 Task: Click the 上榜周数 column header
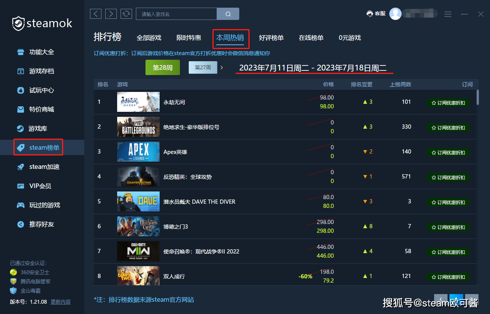coord(400,84)
